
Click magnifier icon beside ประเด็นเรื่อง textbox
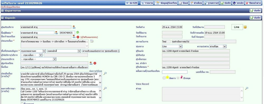coord(105,73)
